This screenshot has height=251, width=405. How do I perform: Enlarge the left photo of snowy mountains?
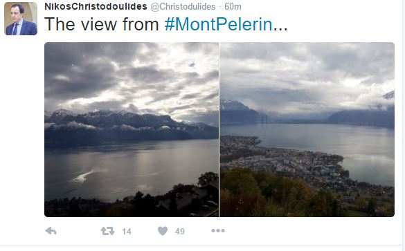132,129
